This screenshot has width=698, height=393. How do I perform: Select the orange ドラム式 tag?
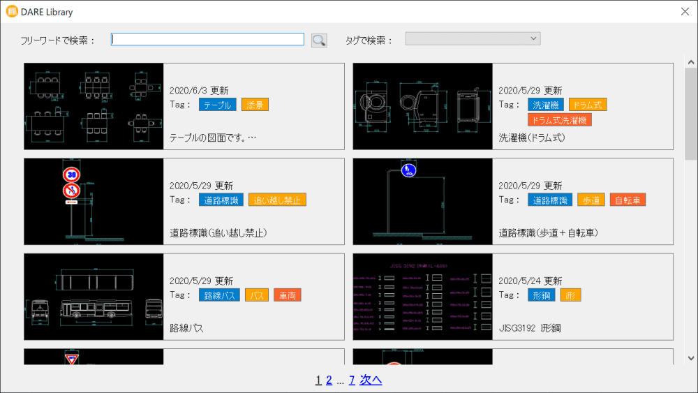coord(588,105)
